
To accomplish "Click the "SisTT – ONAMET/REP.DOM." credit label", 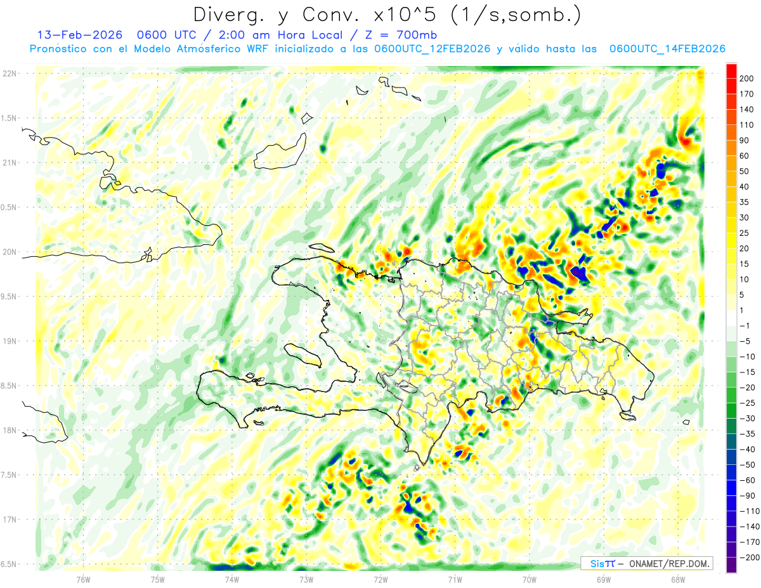I will click(x=647, y=563).
